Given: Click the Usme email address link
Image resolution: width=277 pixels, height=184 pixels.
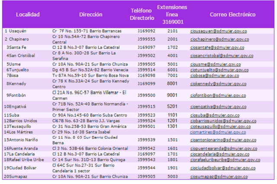Looking at the screenshot, I should [x=216, y=64].
